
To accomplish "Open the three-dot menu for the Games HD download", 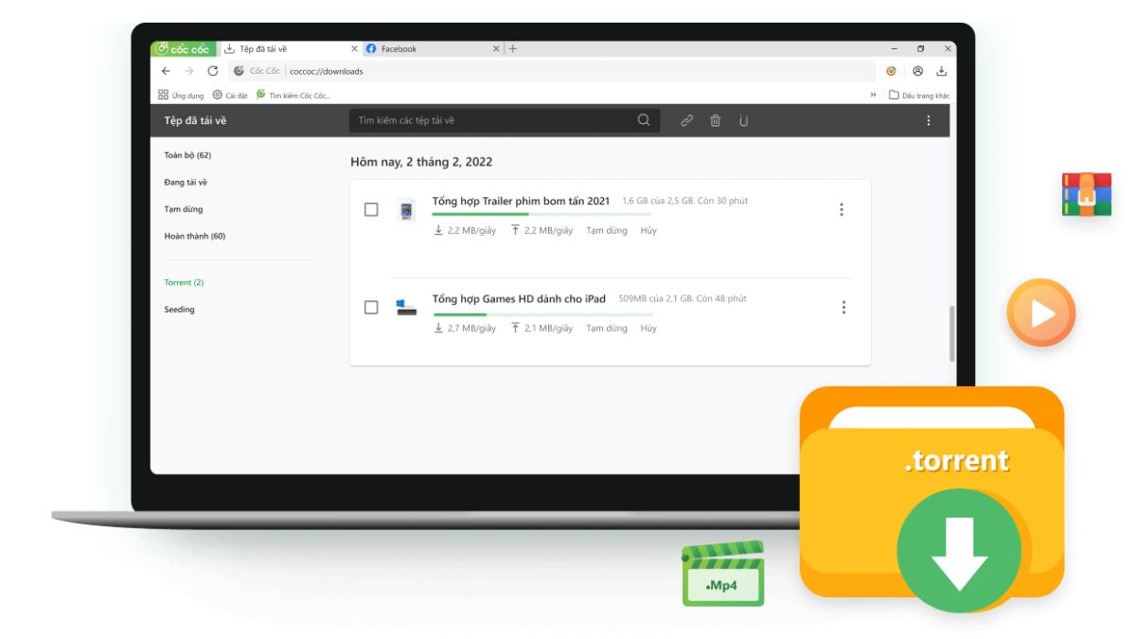I will pyautogui.click(x=842, y=307).
